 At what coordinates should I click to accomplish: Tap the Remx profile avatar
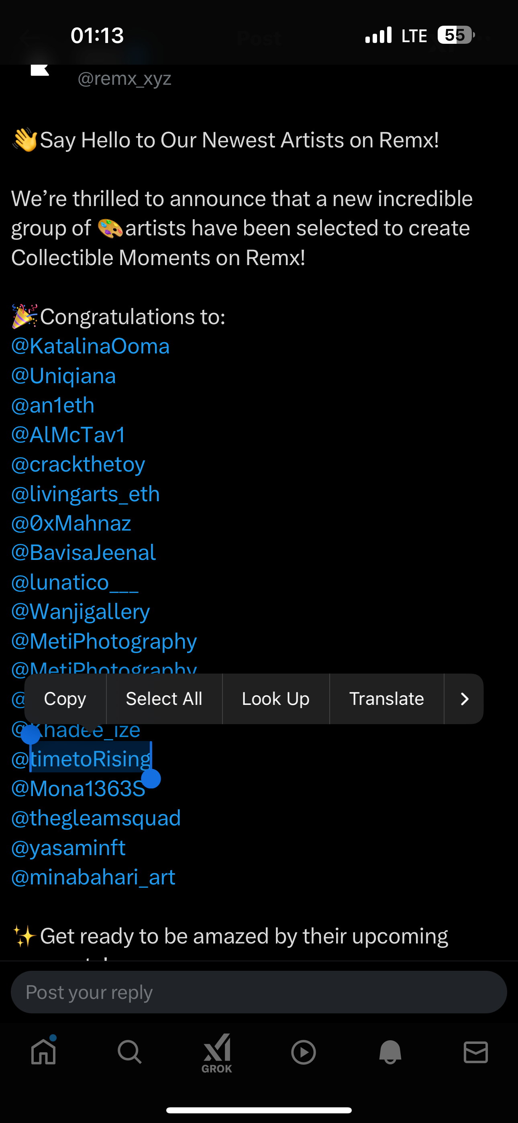[x=40, y=70]
